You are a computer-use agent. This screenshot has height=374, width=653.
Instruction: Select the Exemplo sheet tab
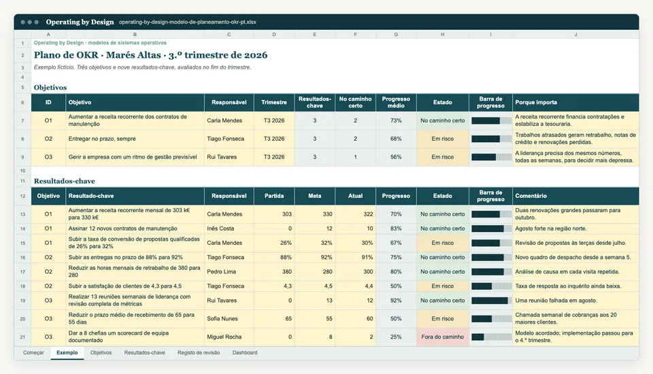[67, 353]
